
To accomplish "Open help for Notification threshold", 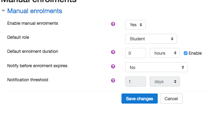I will tap(113, 81).
